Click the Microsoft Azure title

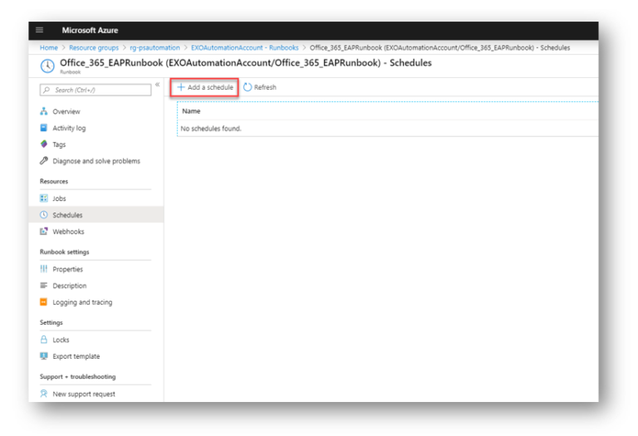pyautogui.click(x=90, y=30)
